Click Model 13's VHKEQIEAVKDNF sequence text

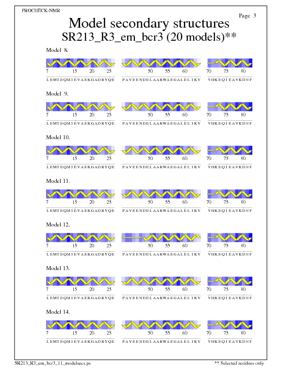(230, 298)
